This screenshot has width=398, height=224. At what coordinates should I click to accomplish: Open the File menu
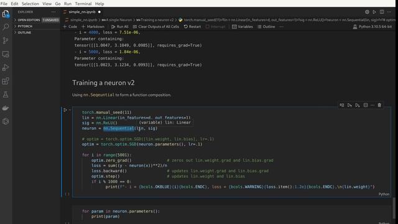tap(4, 4)
